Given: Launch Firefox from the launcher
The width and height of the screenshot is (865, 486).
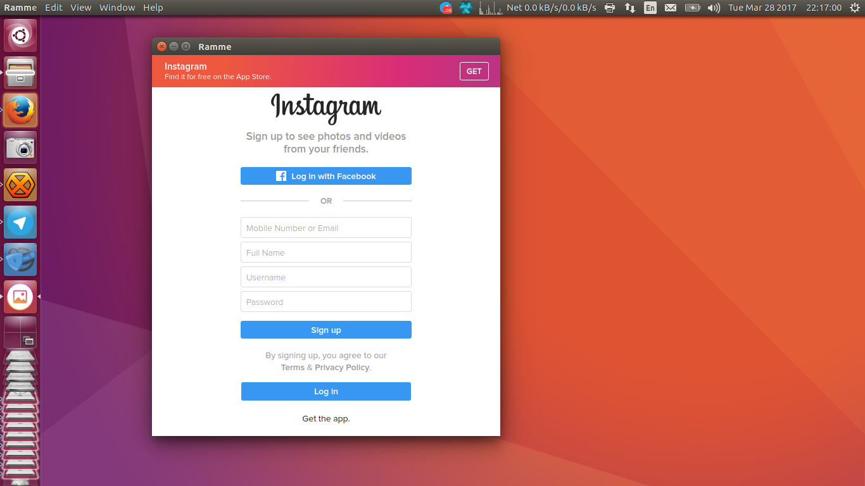Looking at the screenshot, I should tap(20, 110).
